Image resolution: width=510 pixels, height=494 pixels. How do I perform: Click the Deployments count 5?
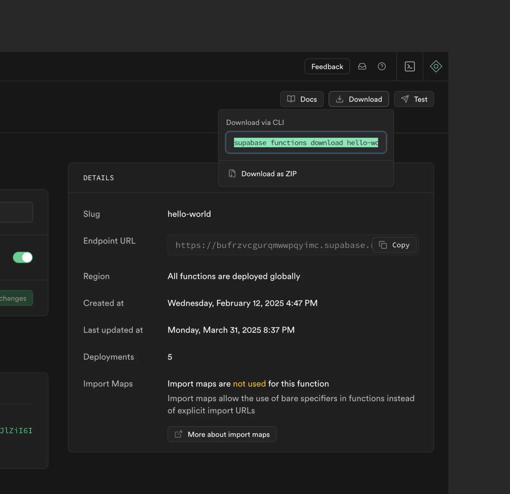coord(170,357)
